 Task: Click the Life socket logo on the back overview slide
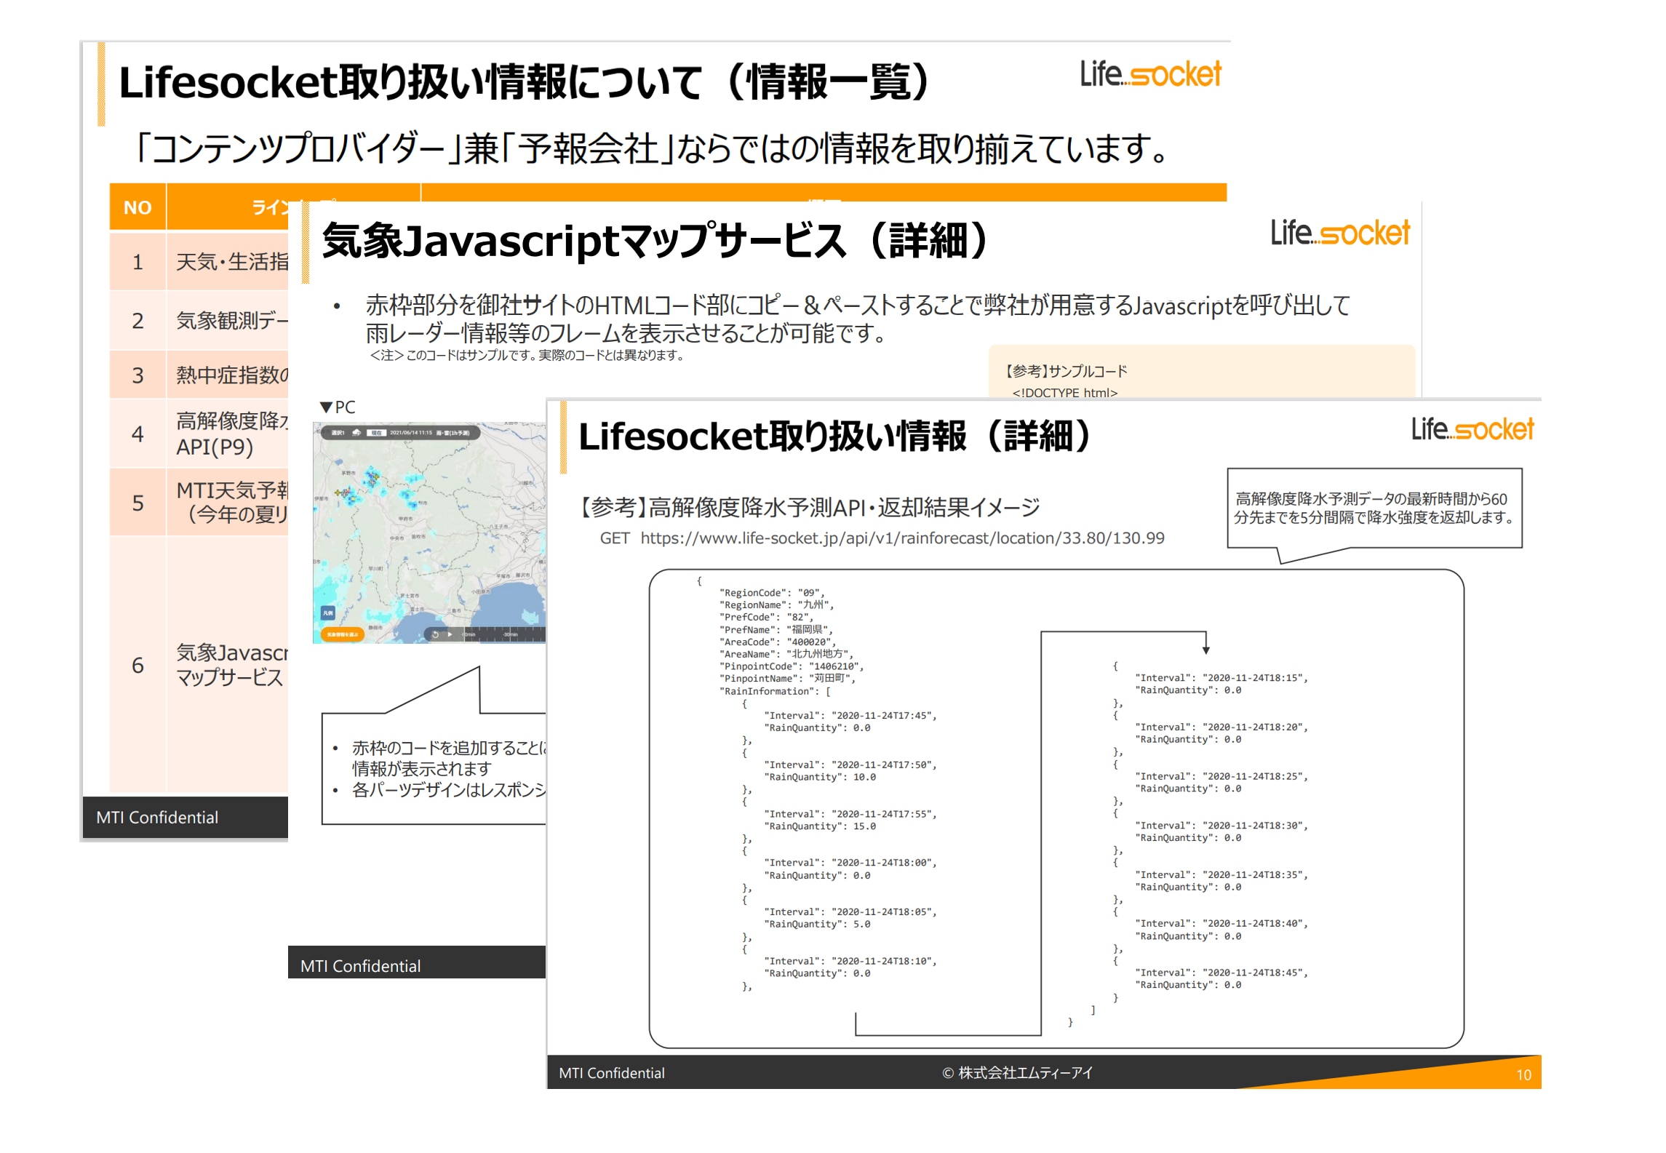(1149, 74)
